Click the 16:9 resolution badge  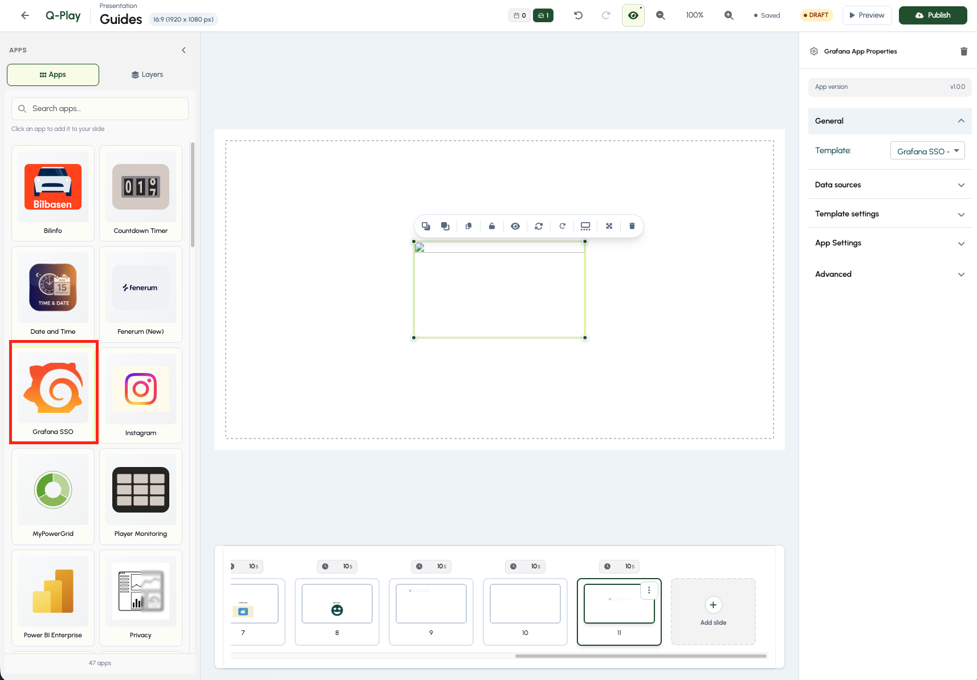(184, 19)
